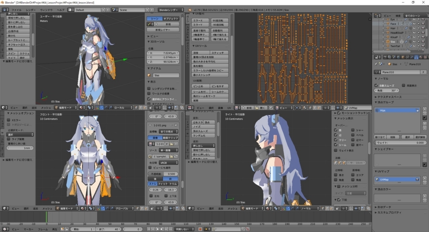Image resolution: width=429 pixels, height=232 pixels.
Task: Click the add new scene plus icon
Action: coord(147,10)
